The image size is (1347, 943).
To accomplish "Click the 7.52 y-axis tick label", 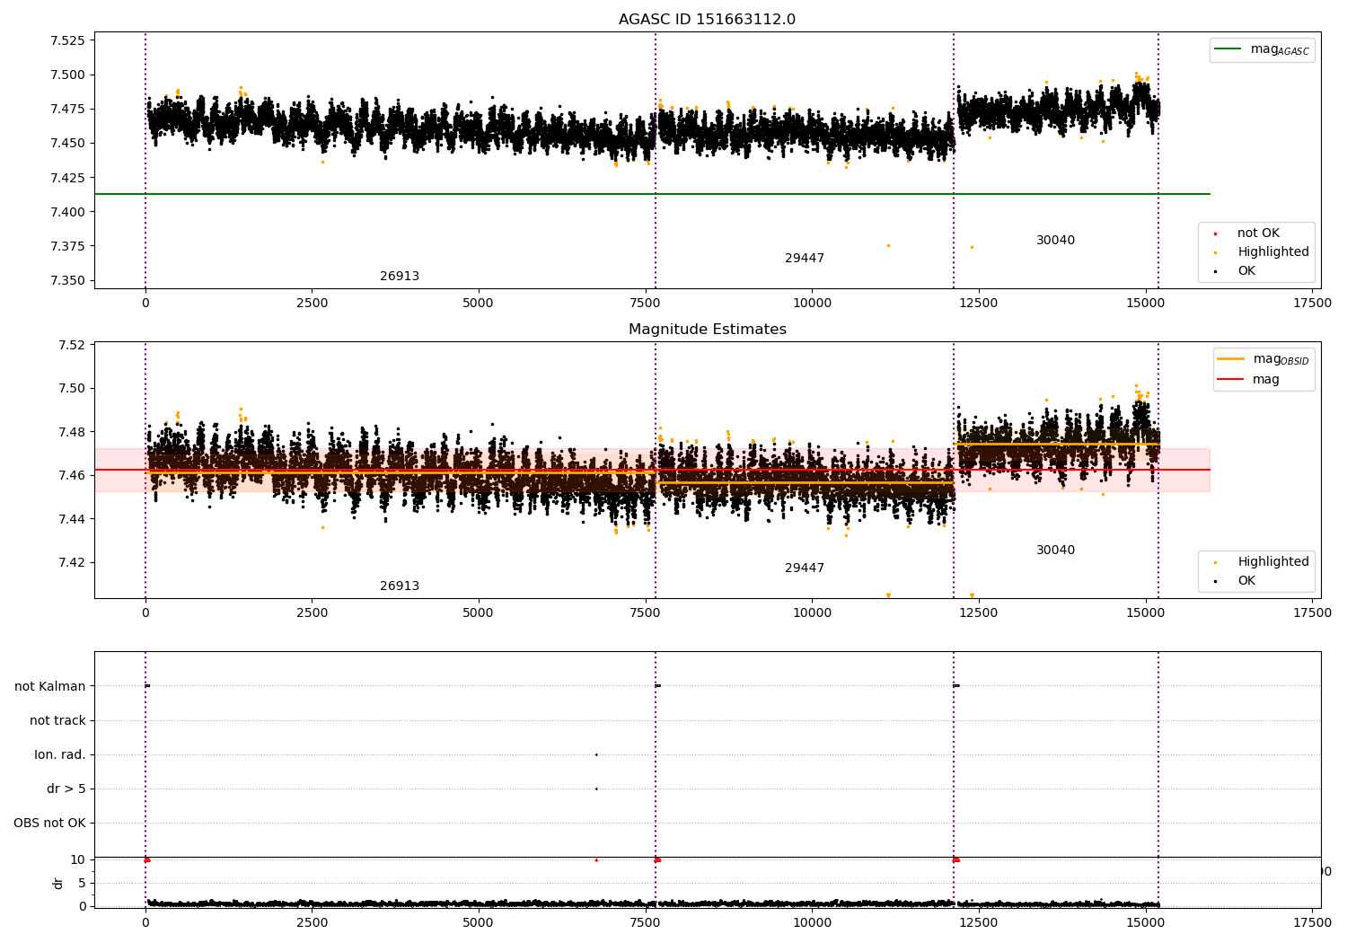I will [71, 345].
